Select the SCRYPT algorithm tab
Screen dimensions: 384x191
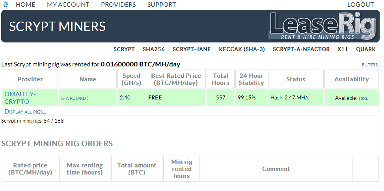point(124,50)
